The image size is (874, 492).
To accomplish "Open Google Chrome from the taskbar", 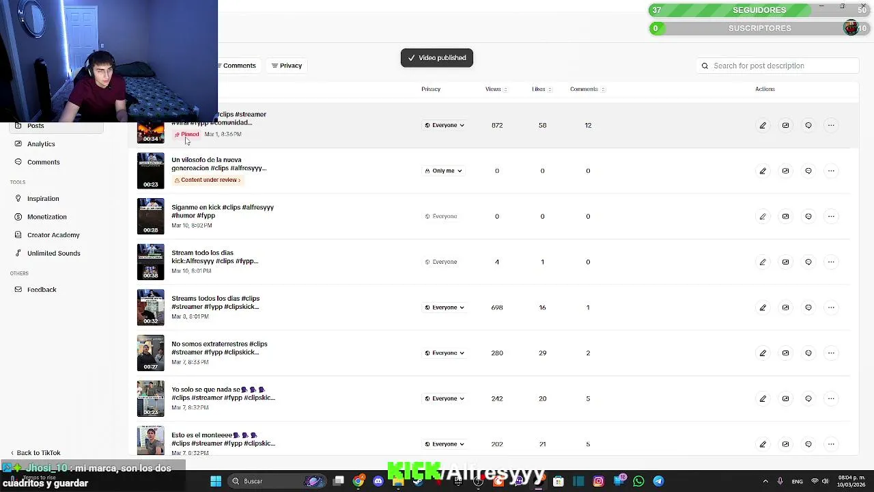I will [358, 481].
